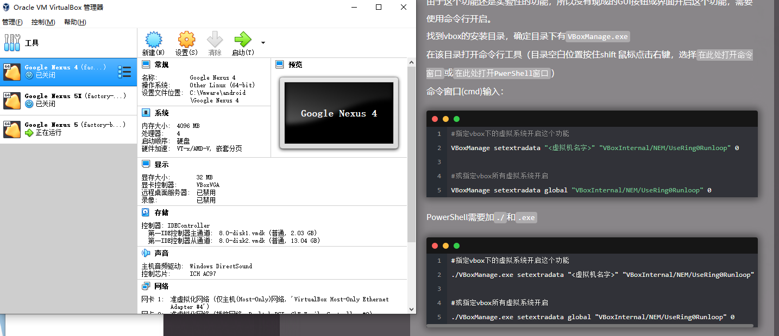
Task: Click 'Windows DirectSound' audio driver value
Action: tap(221, 266)
